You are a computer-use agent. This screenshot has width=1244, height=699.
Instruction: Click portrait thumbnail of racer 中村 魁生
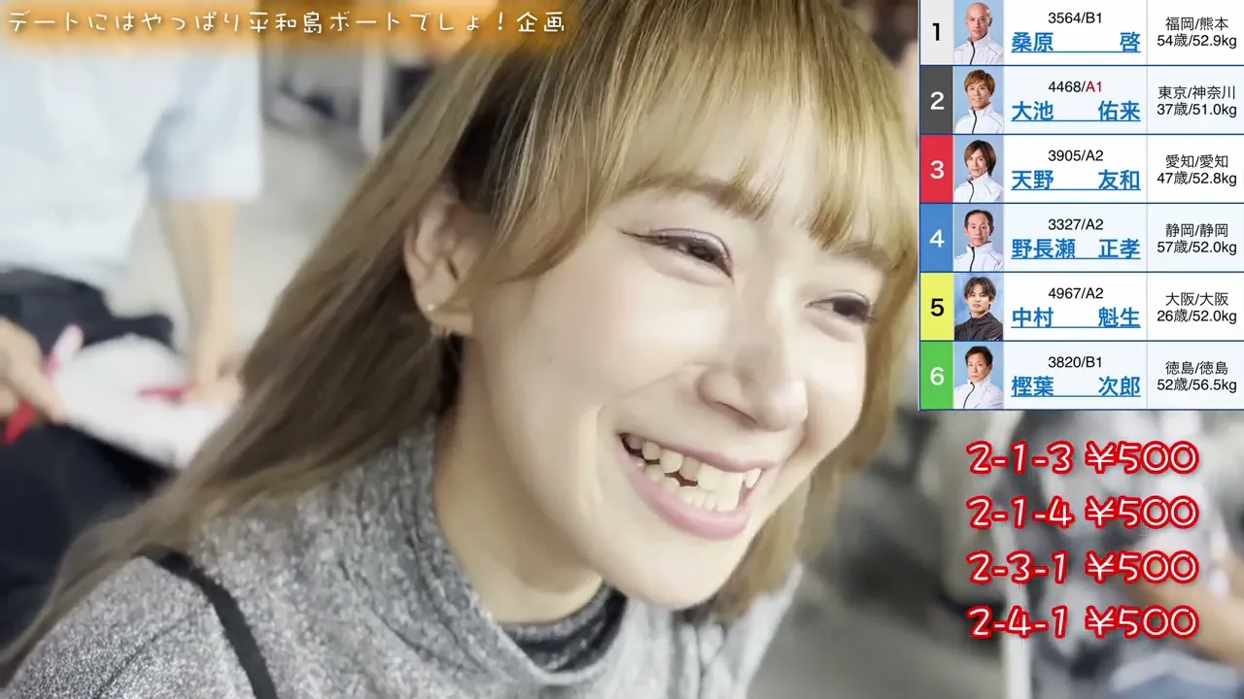978,307
